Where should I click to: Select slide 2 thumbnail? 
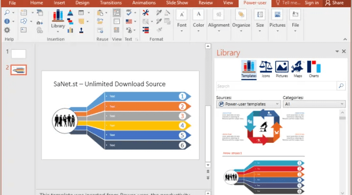pos(19,70)
